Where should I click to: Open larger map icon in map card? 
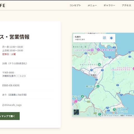(104, 38)
